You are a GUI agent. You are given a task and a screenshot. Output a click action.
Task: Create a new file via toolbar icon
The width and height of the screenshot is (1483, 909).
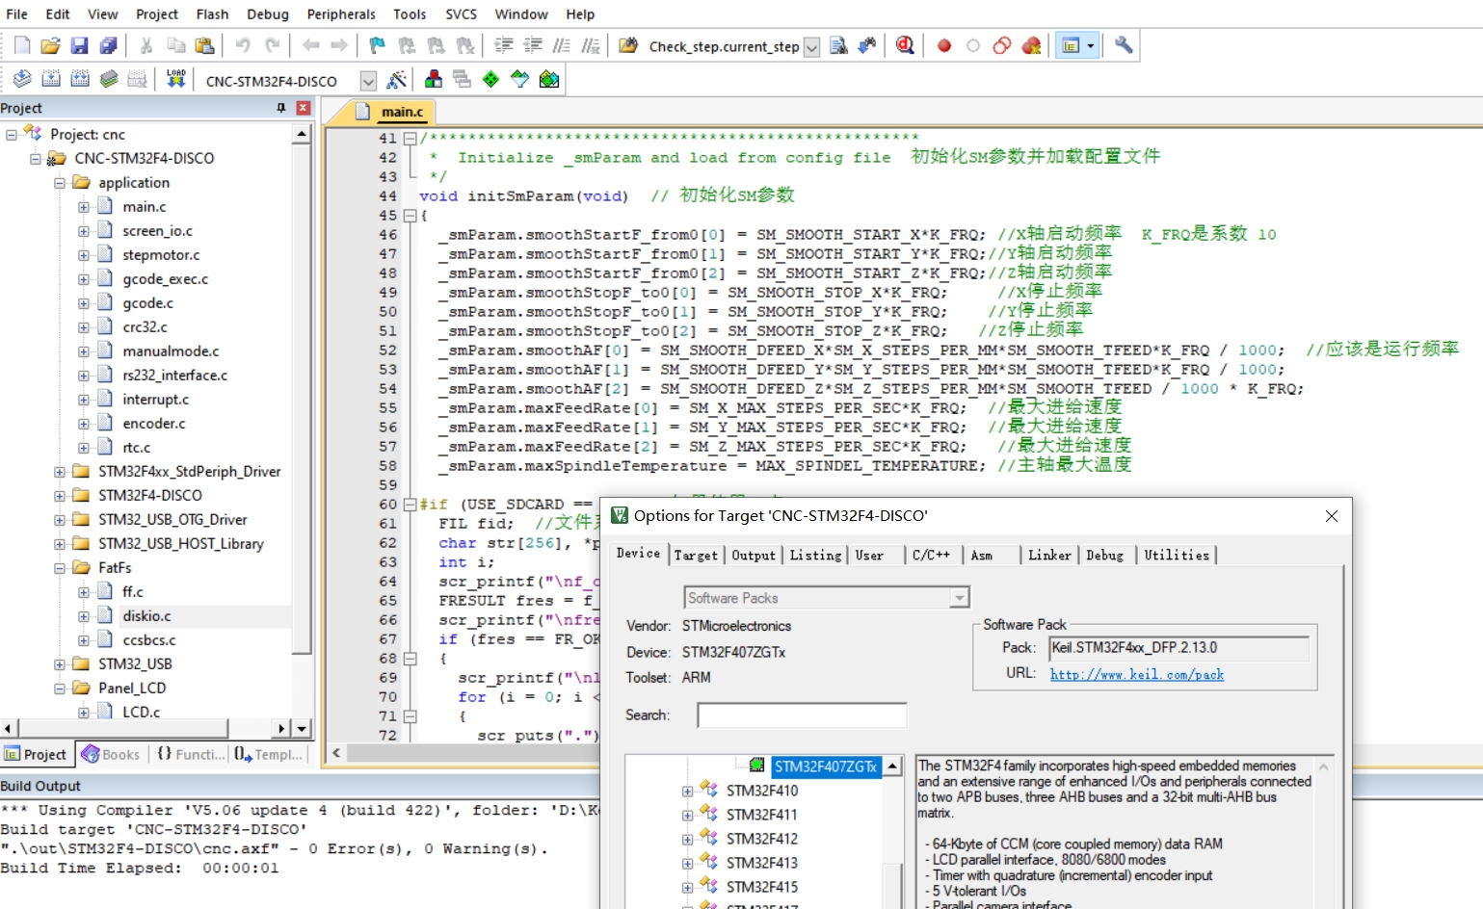(x=22, y=45)
